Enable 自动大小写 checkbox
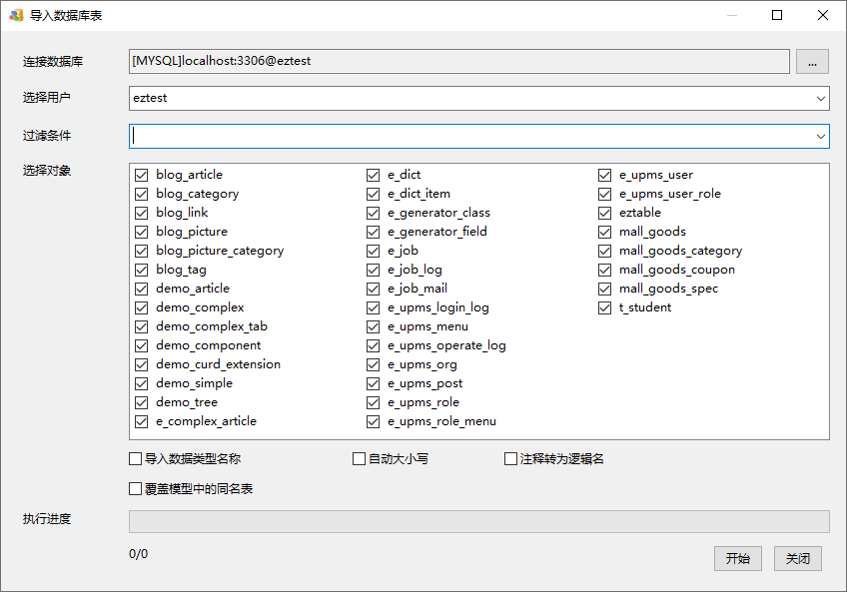Viewport: 847px width, 592px height. [x=360, y=459]
